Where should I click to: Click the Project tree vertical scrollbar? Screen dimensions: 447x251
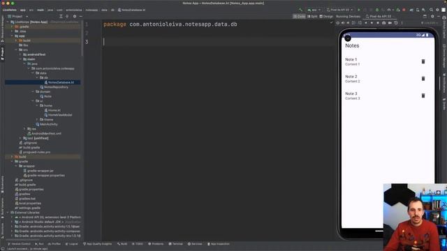click(82, 37)
